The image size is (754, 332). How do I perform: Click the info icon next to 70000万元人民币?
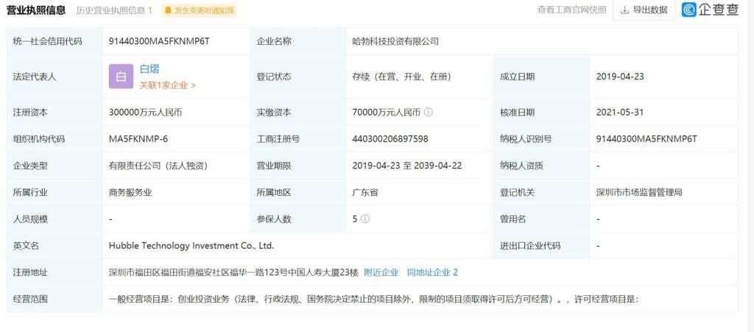click(429, 113)
